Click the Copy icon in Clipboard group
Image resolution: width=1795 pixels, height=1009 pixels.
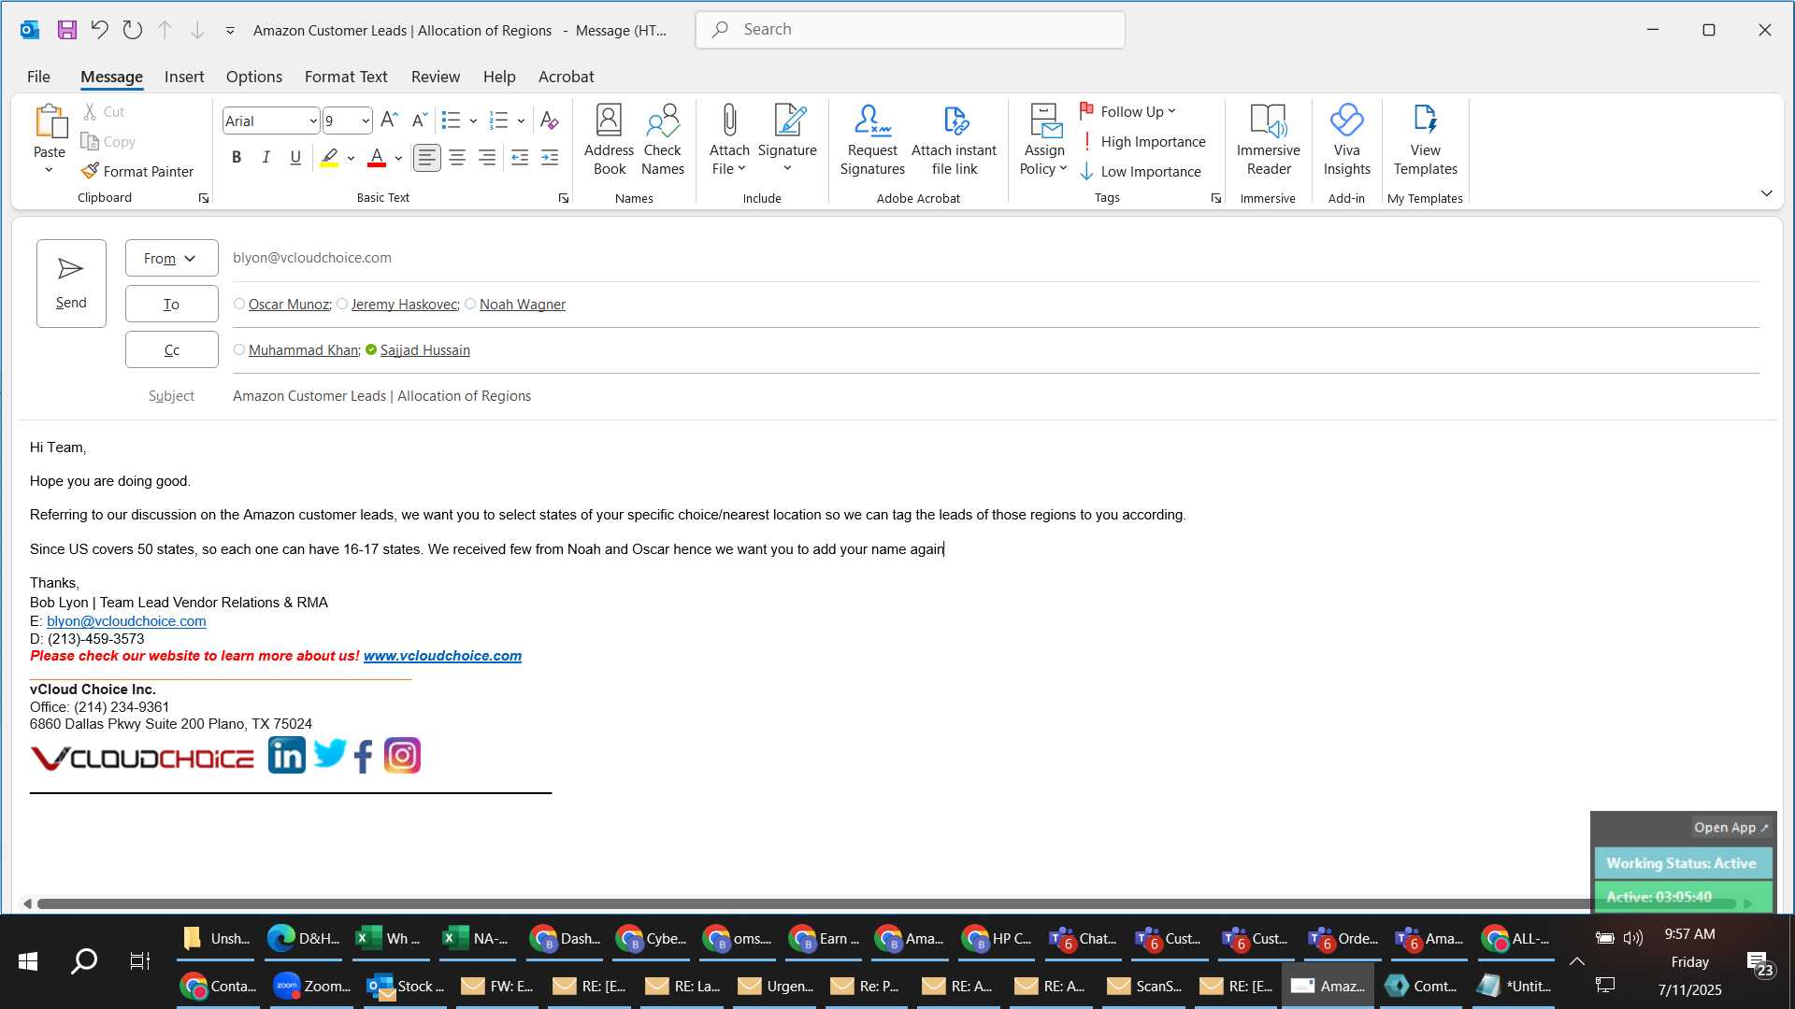pos(90,141)
